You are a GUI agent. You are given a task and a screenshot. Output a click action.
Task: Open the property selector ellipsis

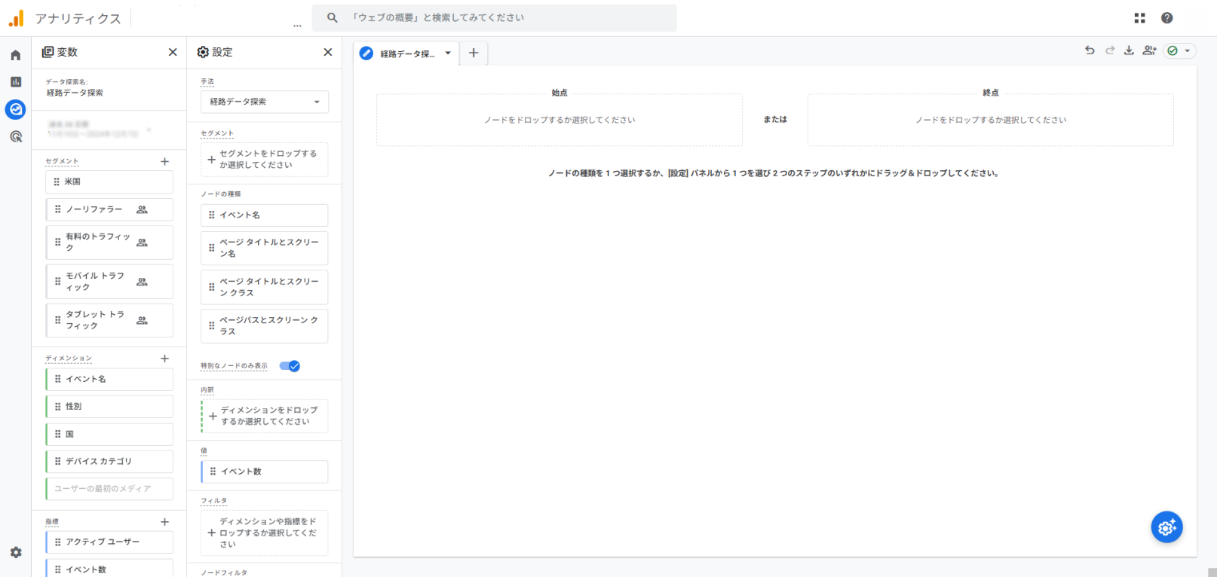pos(297,25)
